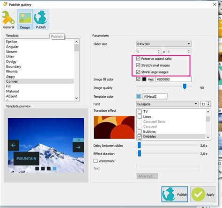Click the blue template color swatch
This screenshot has width=222, height=208.
click(x=139, y=96)
